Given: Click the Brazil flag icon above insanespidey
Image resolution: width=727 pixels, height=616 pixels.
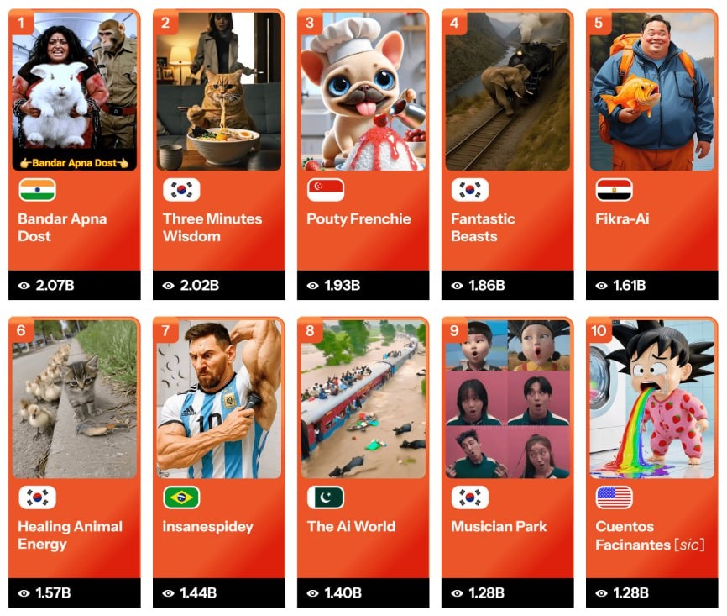Looking at the screenshot, I should pos(181,498).
